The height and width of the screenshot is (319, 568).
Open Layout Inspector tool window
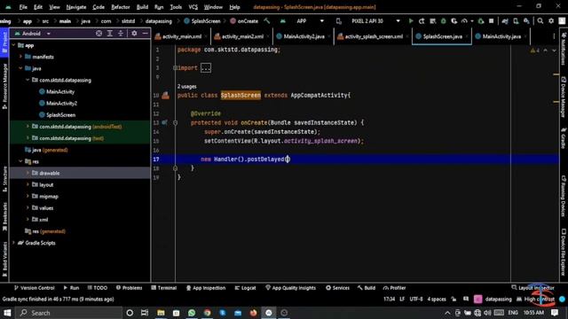(532, 288)
